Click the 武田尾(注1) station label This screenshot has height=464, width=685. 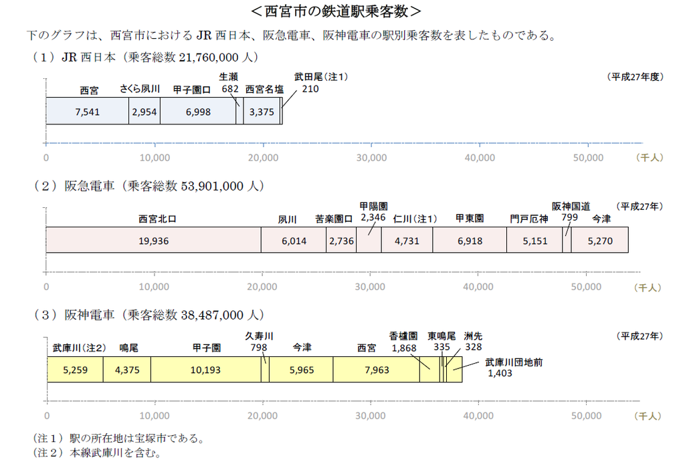(x=321, y=77)
